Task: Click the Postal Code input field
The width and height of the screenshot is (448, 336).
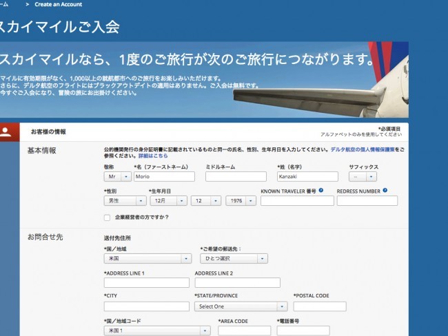Action: tap(320, 306)
